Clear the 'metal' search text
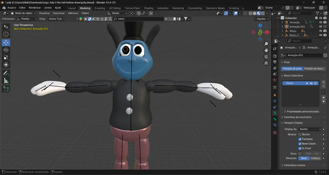Screen dimensions: 329x175 166,19
